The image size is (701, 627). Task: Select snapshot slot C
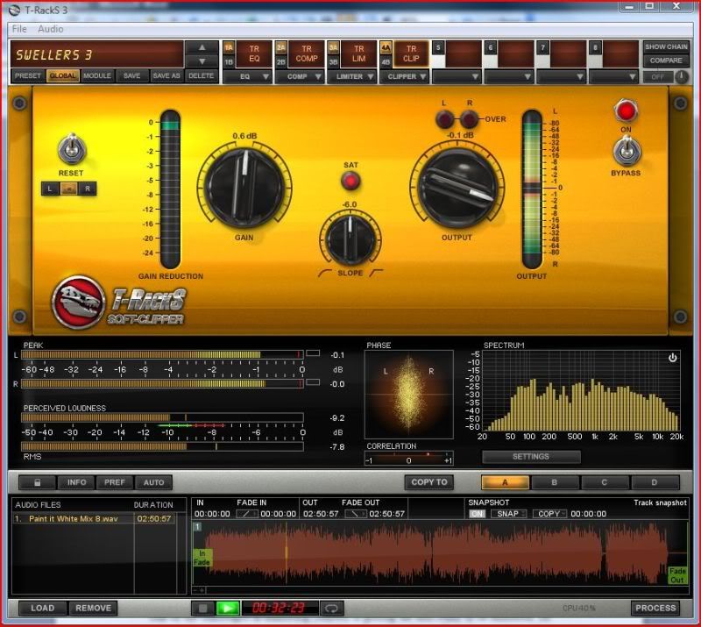[x=605, y=482]
